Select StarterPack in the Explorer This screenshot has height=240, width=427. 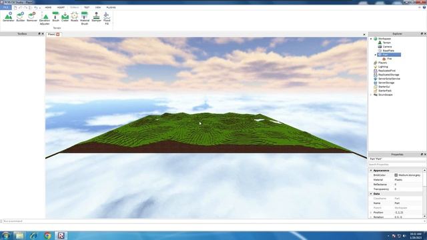(385, 91)
